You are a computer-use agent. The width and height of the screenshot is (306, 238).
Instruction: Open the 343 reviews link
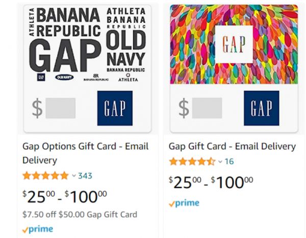pyautogui.click(x=85, y=176)
